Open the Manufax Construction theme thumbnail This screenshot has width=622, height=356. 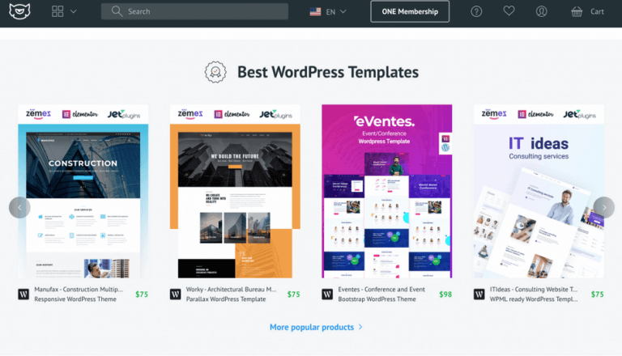[x=83, y=191]
